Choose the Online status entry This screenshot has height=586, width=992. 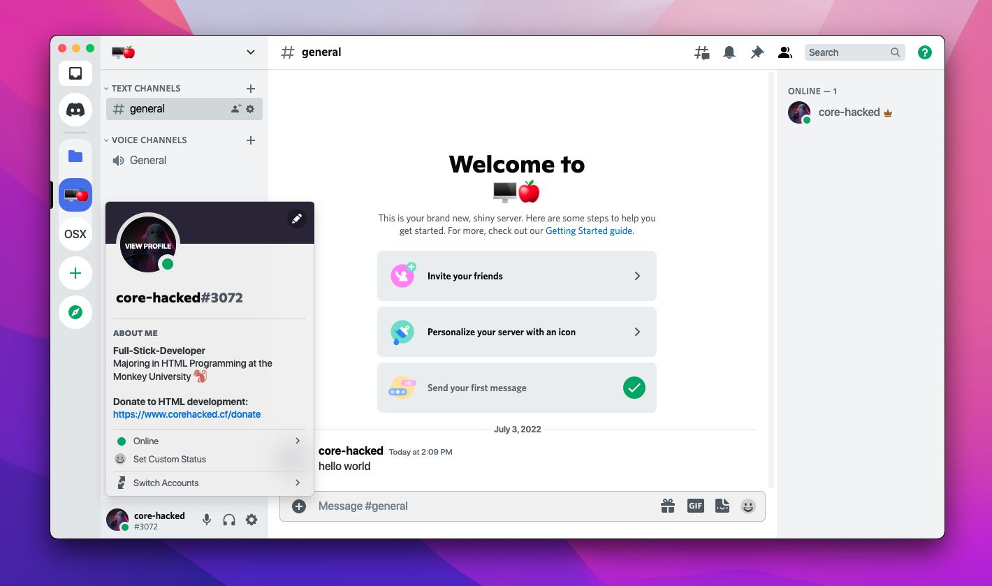(x=210, y=441)
